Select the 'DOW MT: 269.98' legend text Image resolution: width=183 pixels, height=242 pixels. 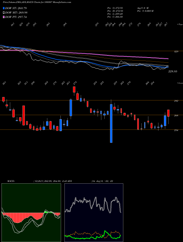16,13
